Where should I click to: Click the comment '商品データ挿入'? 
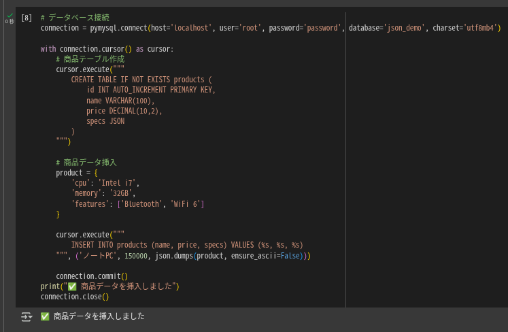click(x=86, y=163)
